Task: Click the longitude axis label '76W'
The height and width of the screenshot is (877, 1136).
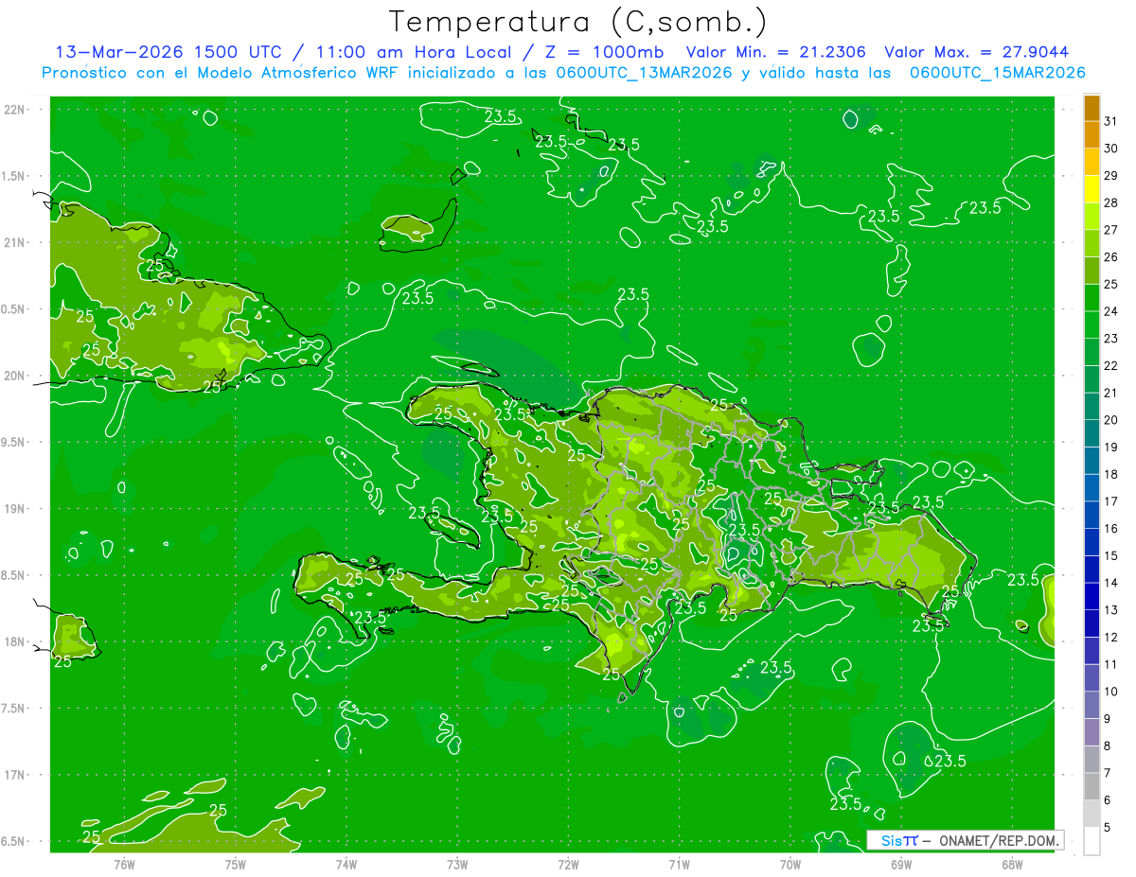Action: (x=124, y=865)
